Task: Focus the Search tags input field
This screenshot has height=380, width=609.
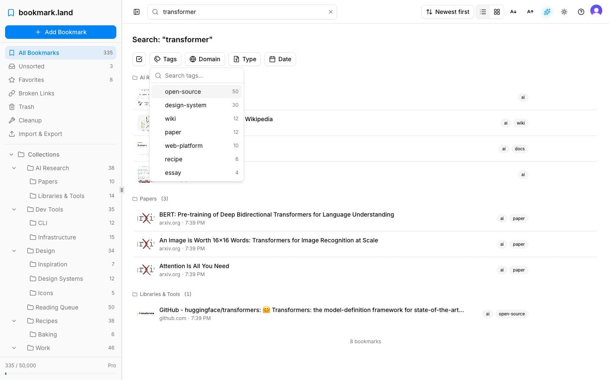Action: pyautogui.click(x=197, y=76)
